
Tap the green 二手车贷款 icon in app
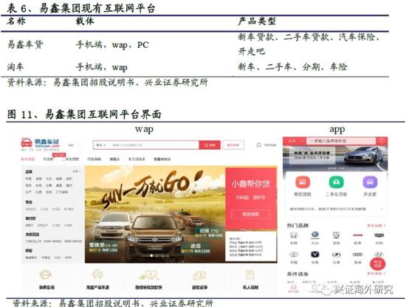pos(336,182)
